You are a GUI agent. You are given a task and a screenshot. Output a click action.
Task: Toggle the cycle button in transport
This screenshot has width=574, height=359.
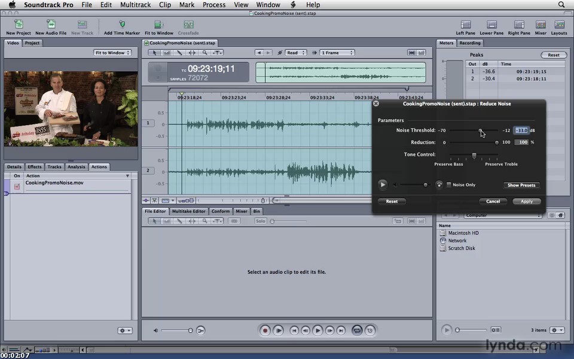pyautogui.click(x=357, y=330)
